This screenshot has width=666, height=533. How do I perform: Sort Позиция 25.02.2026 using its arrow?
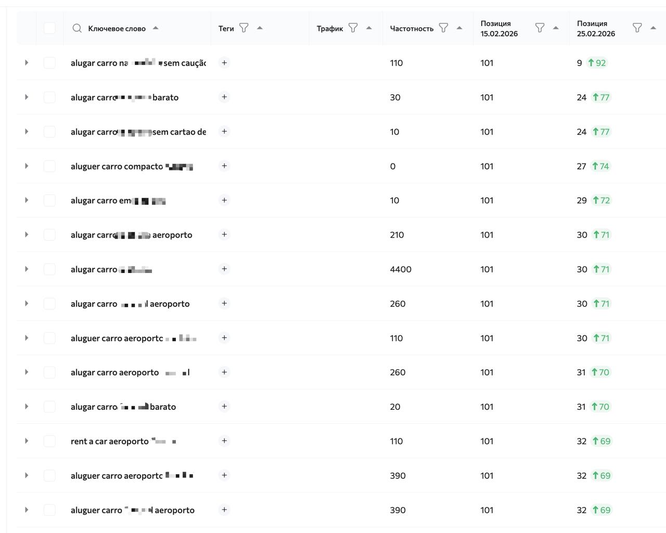(653, 28)
